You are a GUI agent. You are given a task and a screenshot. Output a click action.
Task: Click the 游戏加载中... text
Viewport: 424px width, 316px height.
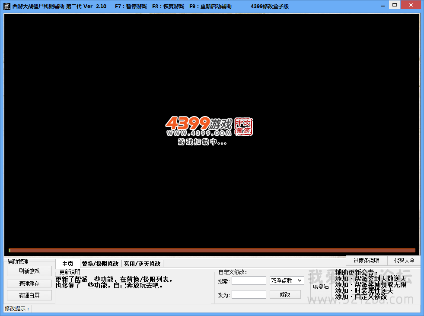[202, 142]
